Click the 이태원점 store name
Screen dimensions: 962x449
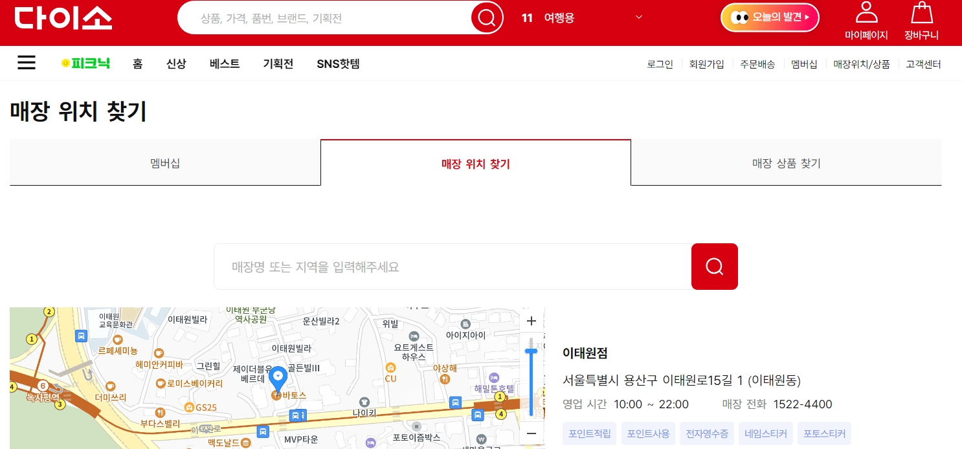tap(585, 353)
